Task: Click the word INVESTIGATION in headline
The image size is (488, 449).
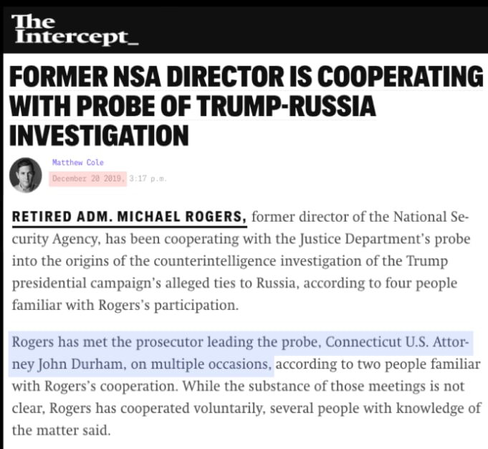Action: (x=99, y=135)
